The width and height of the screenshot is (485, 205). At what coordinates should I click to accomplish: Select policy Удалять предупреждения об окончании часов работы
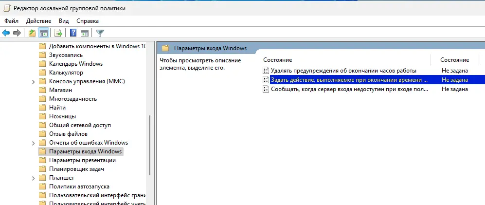343,70
